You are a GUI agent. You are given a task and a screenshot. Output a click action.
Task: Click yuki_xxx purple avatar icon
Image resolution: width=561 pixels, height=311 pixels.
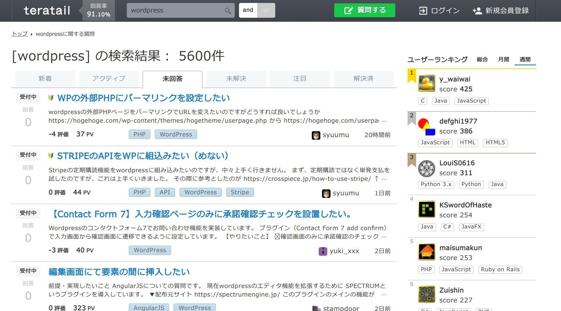pos(323,251)
